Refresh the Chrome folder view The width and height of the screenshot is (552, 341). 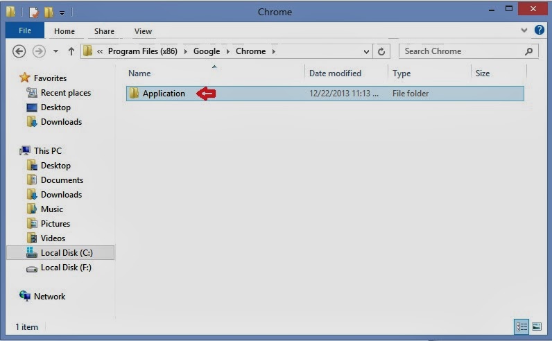381,52
